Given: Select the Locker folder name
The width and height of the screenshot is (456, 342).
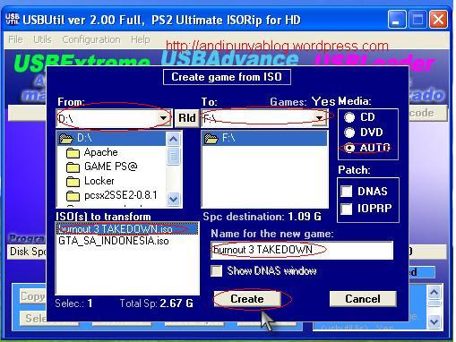Looking at the screenshot, I should coord(99,181).
